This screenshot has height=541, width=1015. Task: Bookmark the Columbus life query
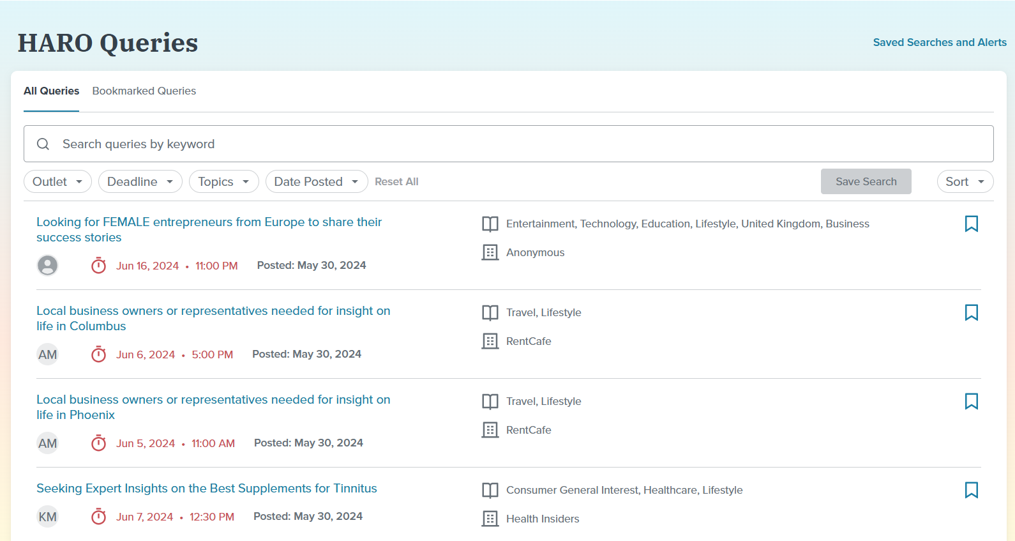971,312
